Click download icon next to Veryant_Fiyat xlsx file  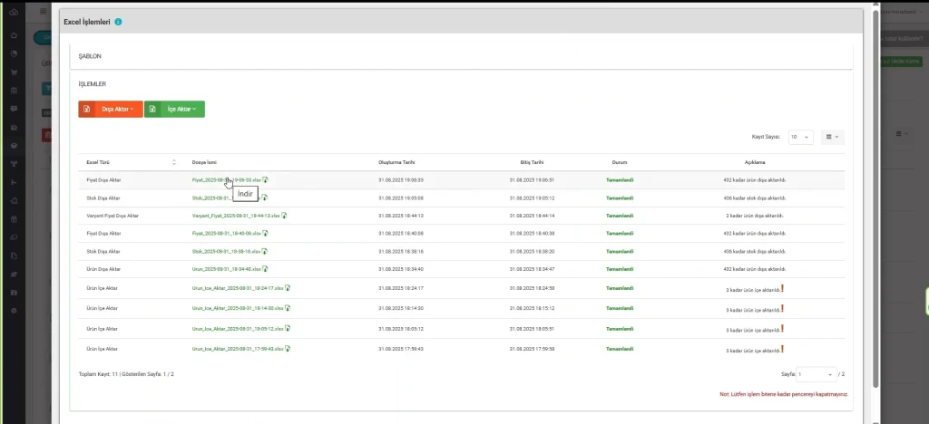point(285,216)
